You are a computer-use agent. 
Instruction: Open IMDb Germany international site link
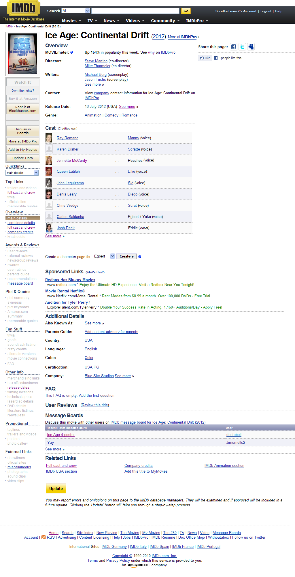114,547
